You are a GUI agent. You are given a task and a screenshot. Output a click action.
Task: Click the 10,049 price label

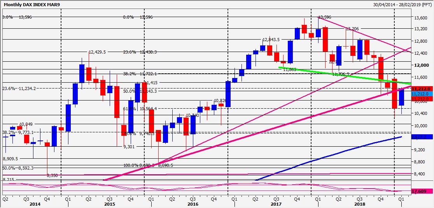(26, 124)
